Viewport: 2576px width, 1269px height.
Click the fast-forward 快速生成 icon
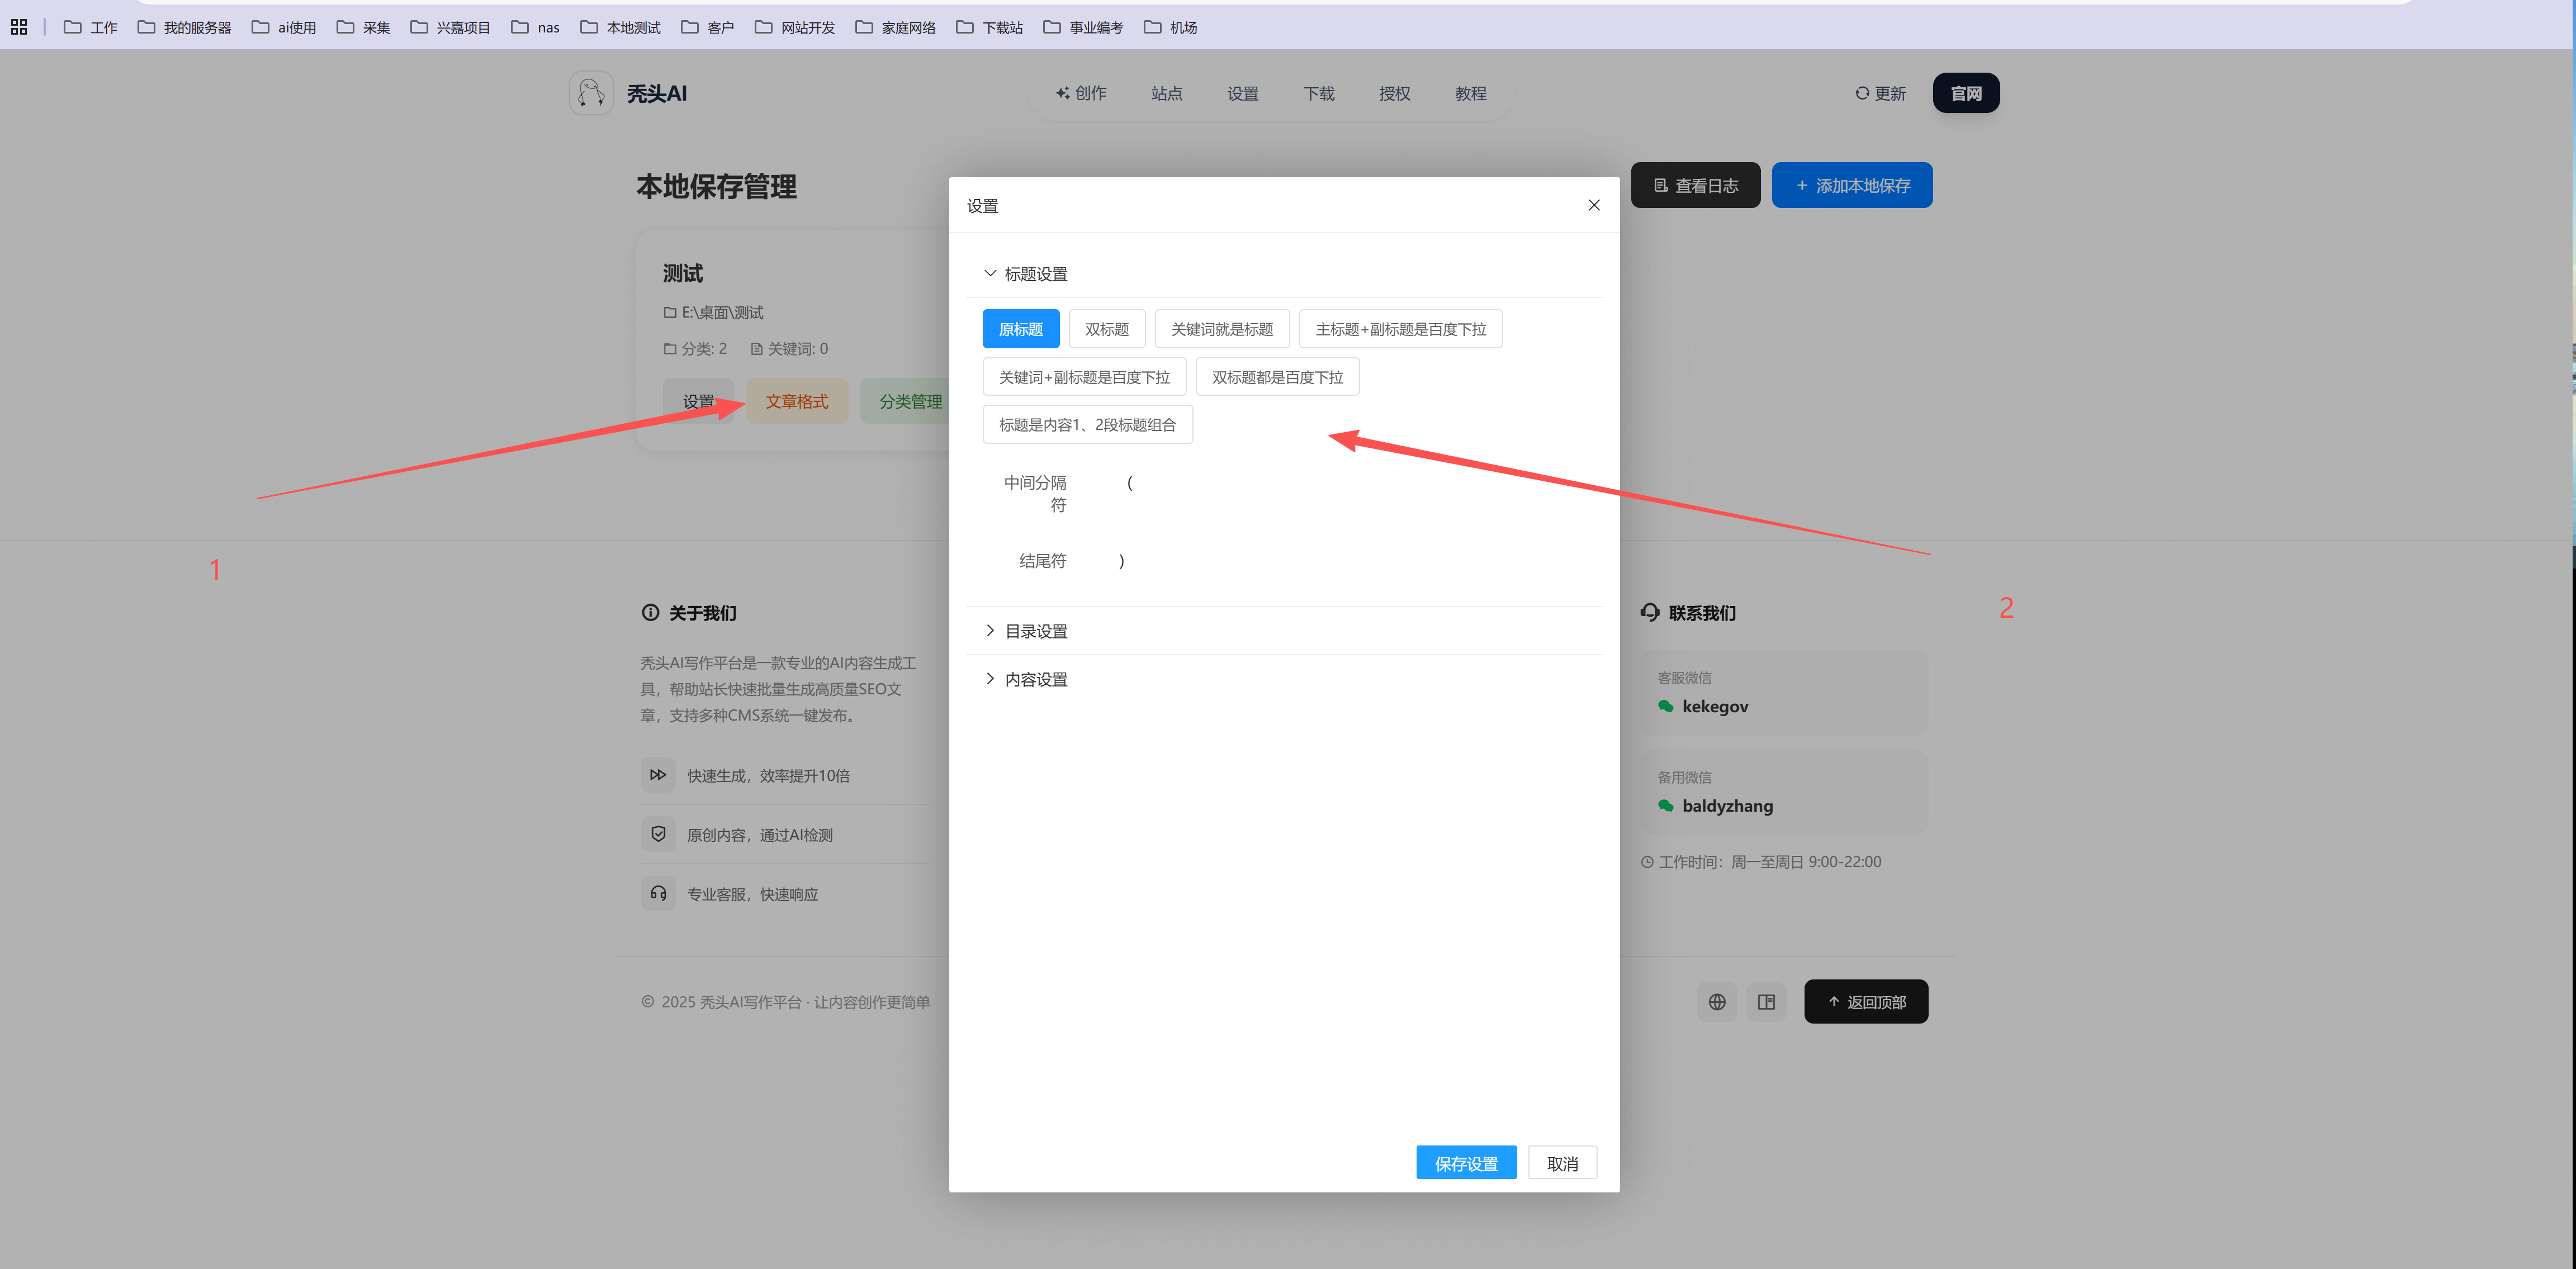[658, 775]
